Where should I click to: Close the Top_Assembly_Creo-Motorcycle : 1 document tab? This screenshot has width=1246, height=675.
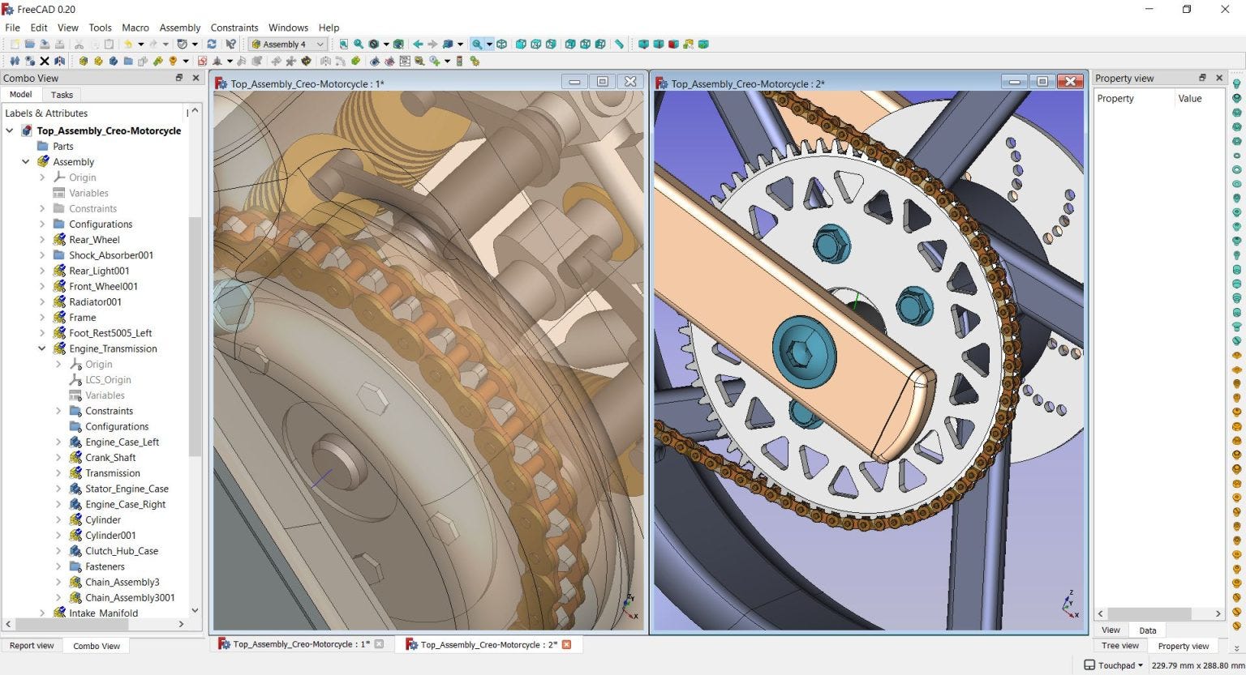379,644
